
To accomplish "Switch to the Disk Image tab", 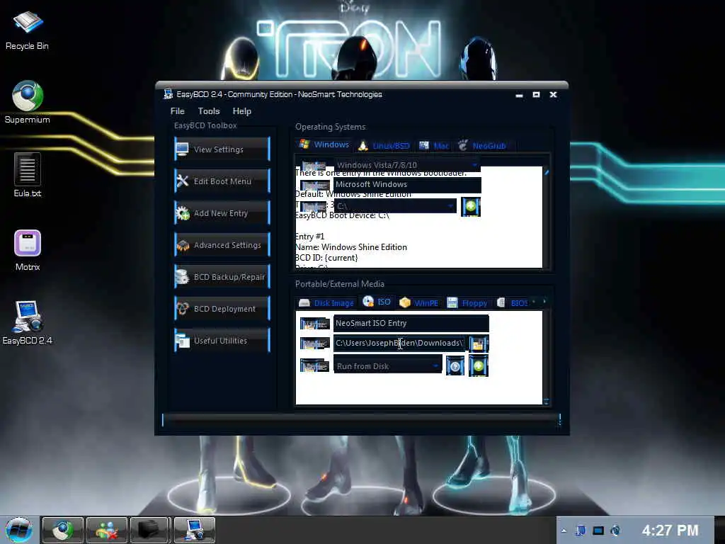I will (x=326, y=303).
